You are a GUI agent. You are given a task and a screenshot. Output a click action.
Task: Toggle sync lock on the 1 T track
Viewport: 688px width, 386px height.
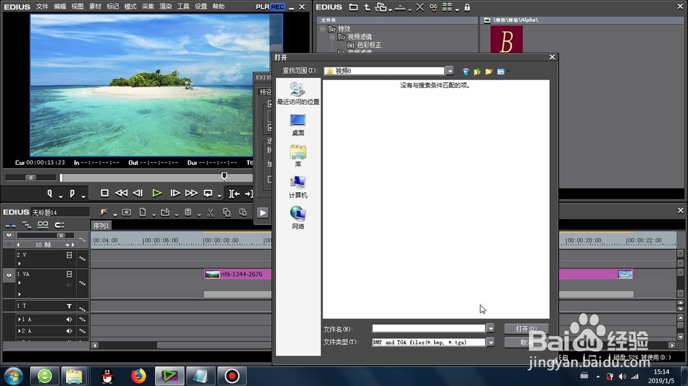coord(82,308)
